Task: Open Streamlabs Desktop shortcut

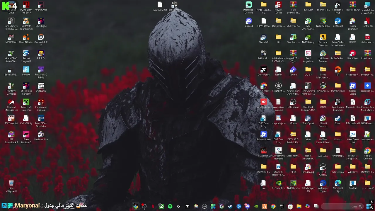Action: 249,8
